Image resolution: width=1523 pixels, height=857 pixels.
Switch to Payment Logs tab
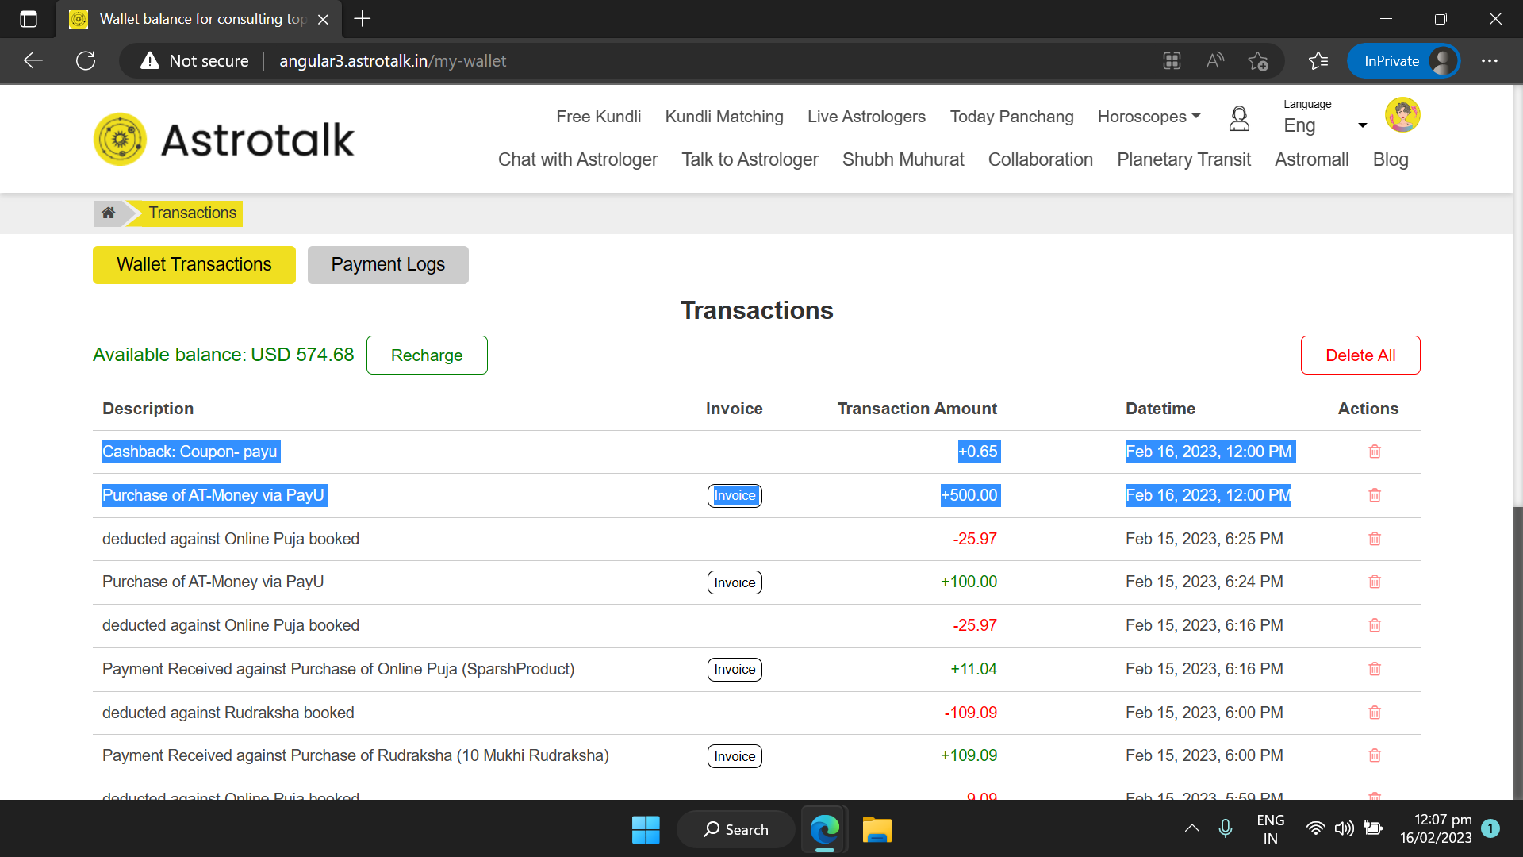click(388, 265)
